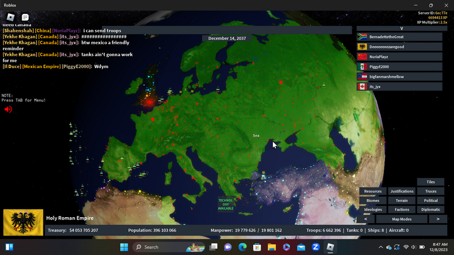
Task: Toggle the Roblox chat window icon
Action: point(25,17)
